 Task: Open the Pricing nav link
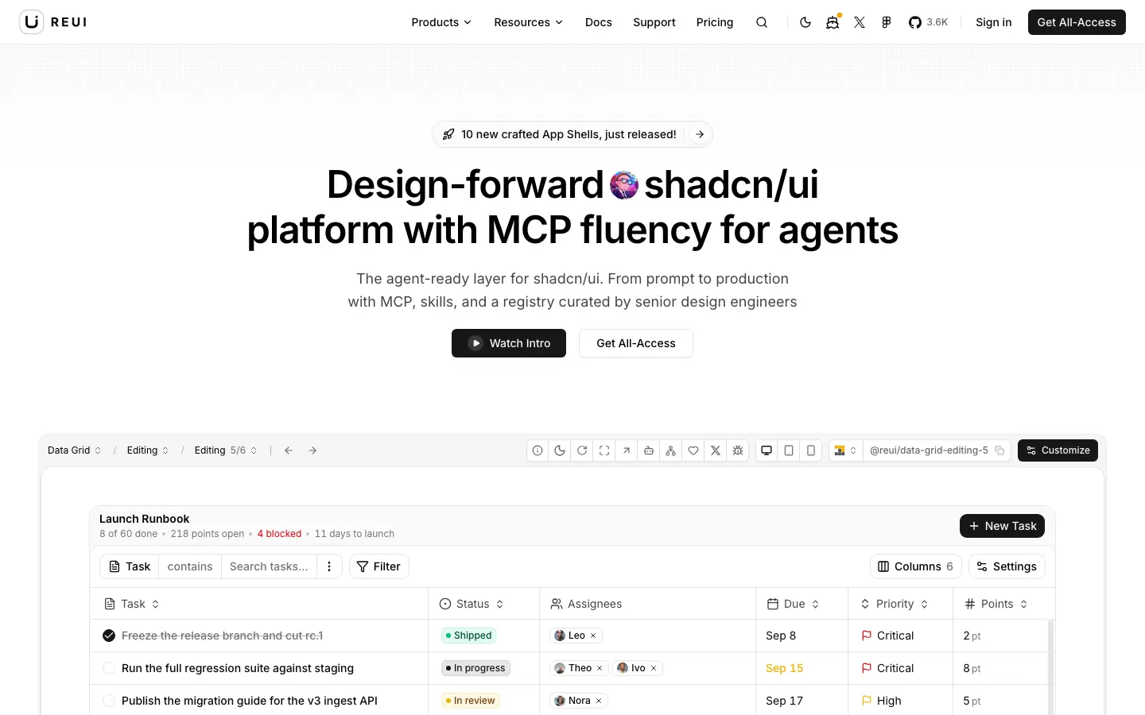click(715, 22)
